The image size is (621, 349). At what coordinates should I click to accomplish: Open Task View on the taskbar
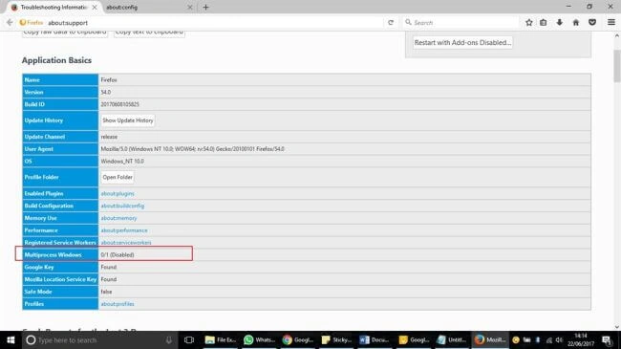coord(189,339)
